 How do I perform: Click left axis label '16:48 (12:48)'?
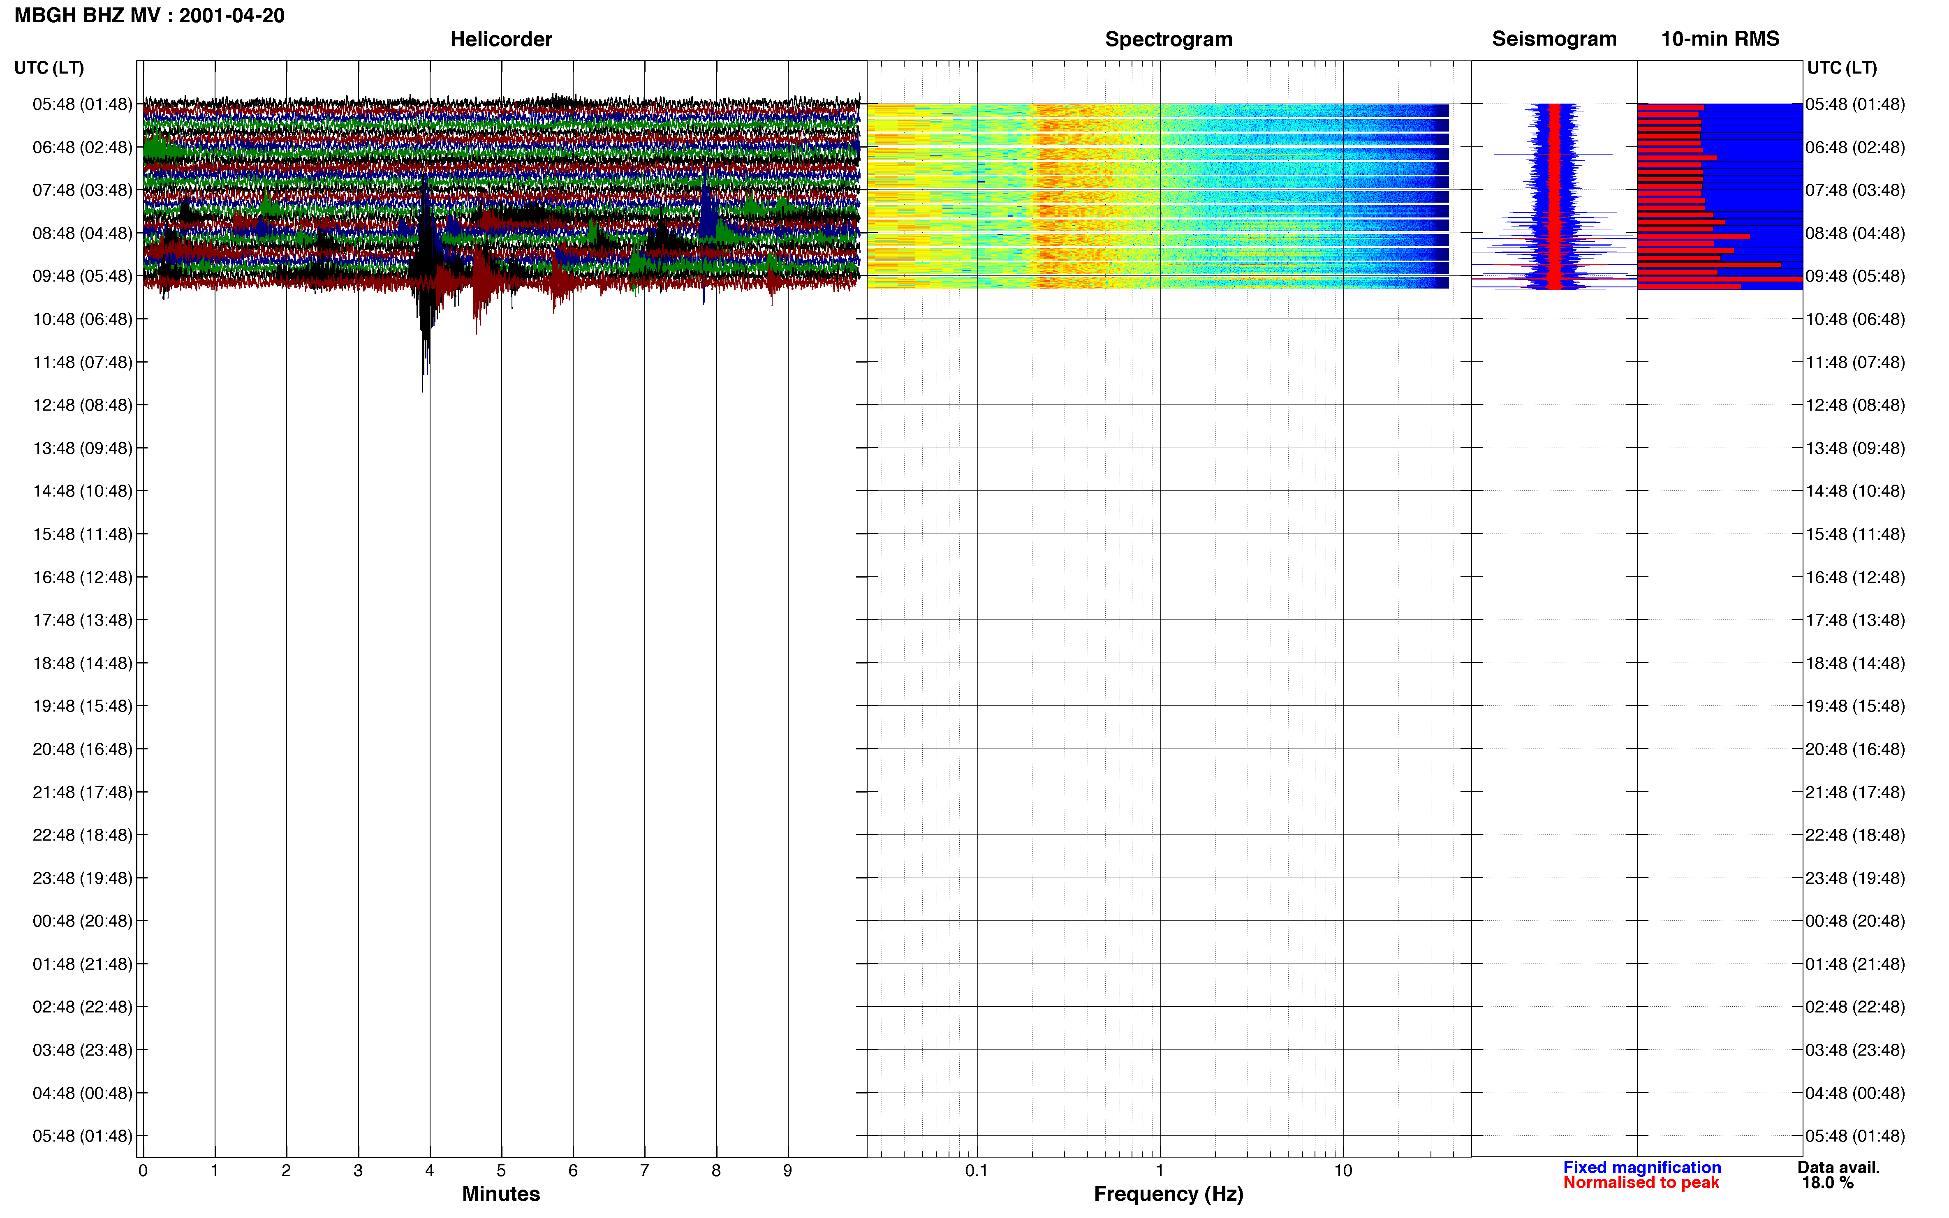82,578
